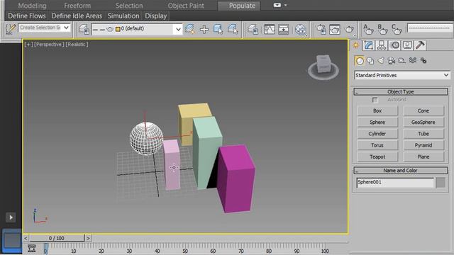Select the Lights category icon

381,60
